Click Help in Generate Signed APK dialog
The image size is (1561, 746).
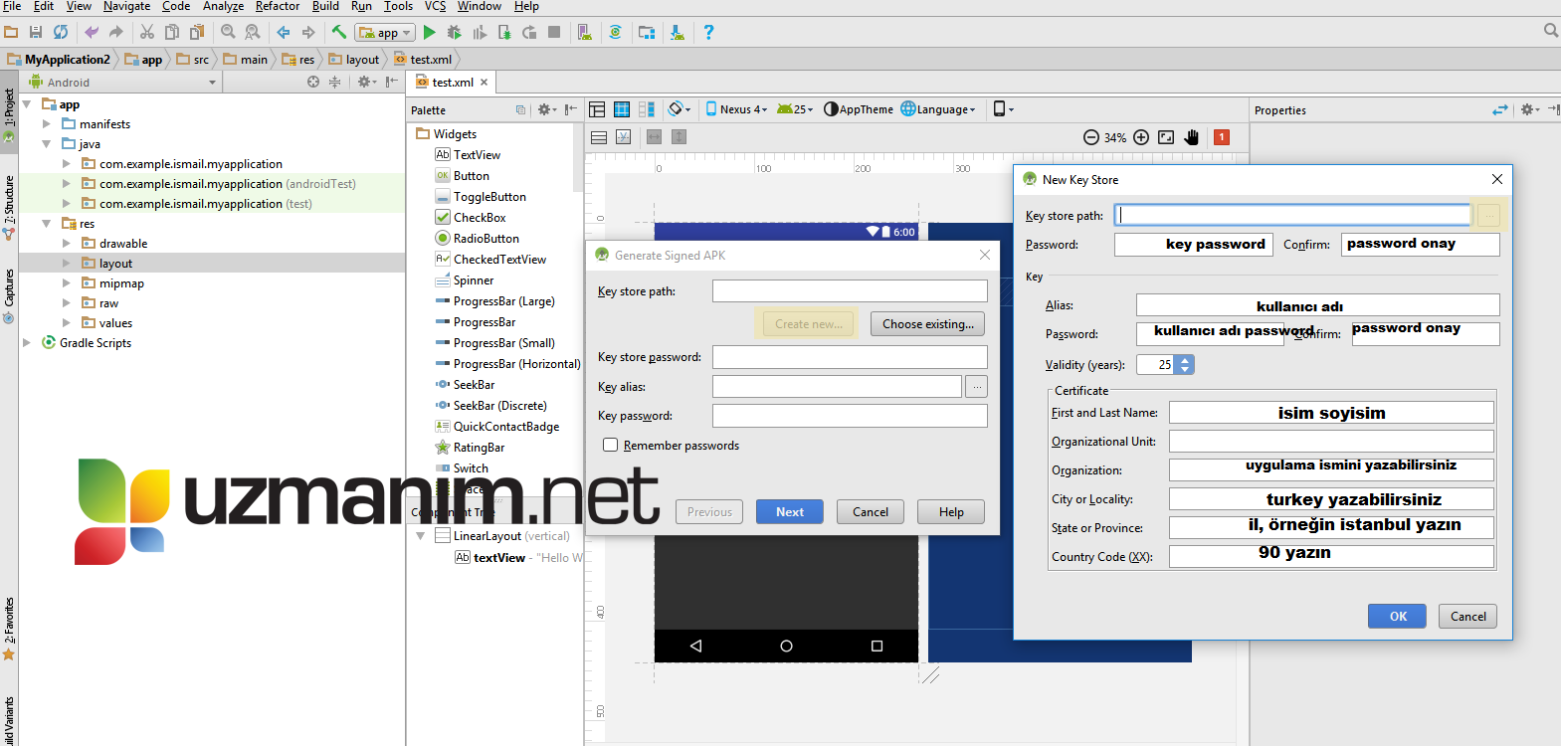[951, 512]
